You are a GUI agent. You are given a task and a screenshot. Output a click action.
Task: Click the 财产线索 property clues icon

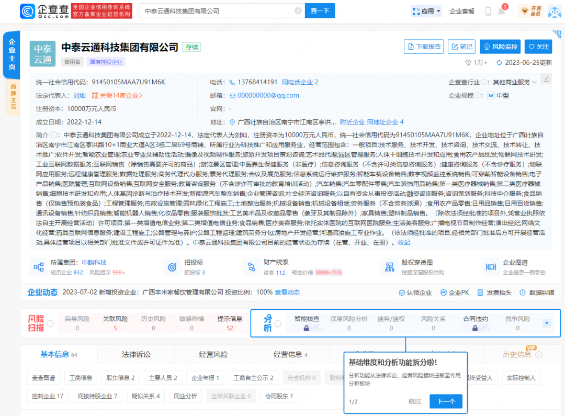click(251, 267)
